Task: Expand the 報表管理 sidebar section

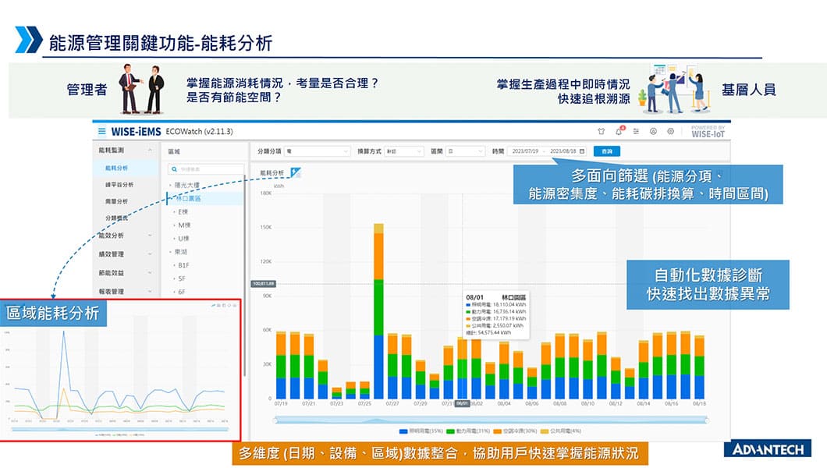Action: (x=126, y=291)
